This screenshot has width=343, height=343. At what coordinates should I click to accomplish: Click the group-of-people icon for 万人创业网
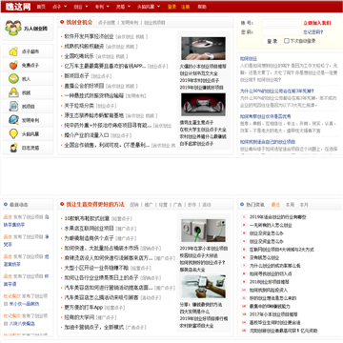[13, 28]
